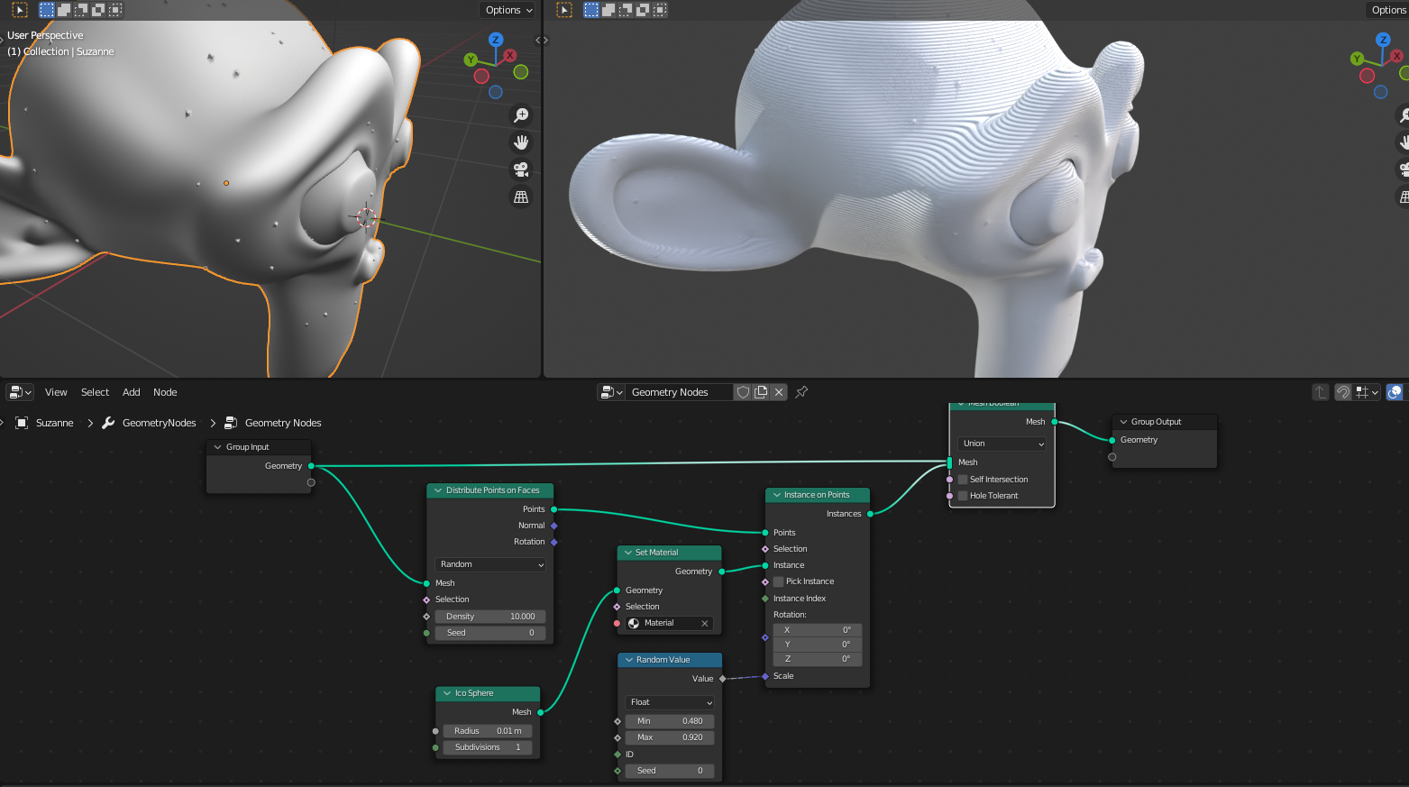Collapse the Ico Sphere node

pos(447,693)
